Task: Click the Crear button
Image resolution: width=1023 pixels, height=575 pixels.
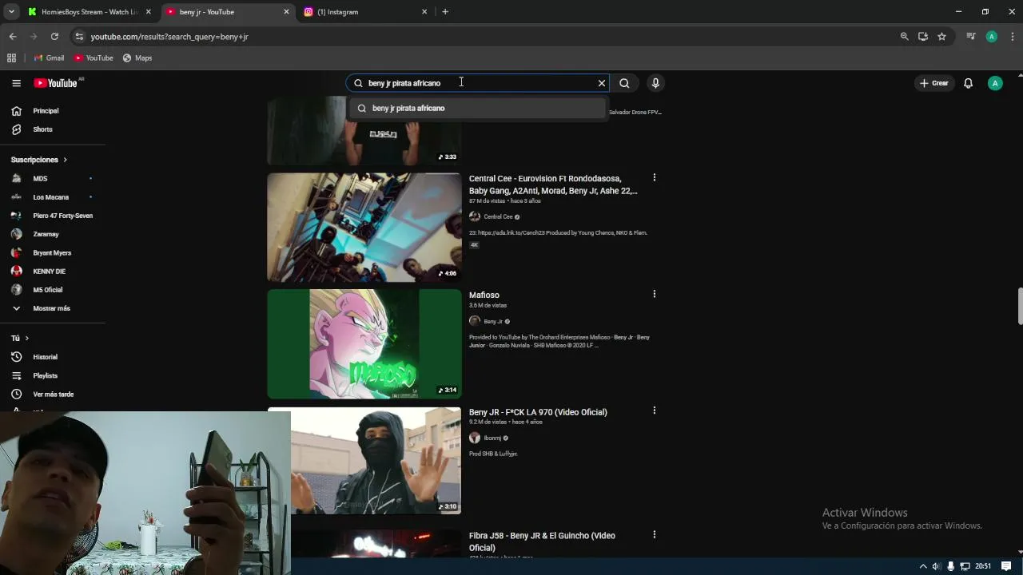Action: [933, 83]
